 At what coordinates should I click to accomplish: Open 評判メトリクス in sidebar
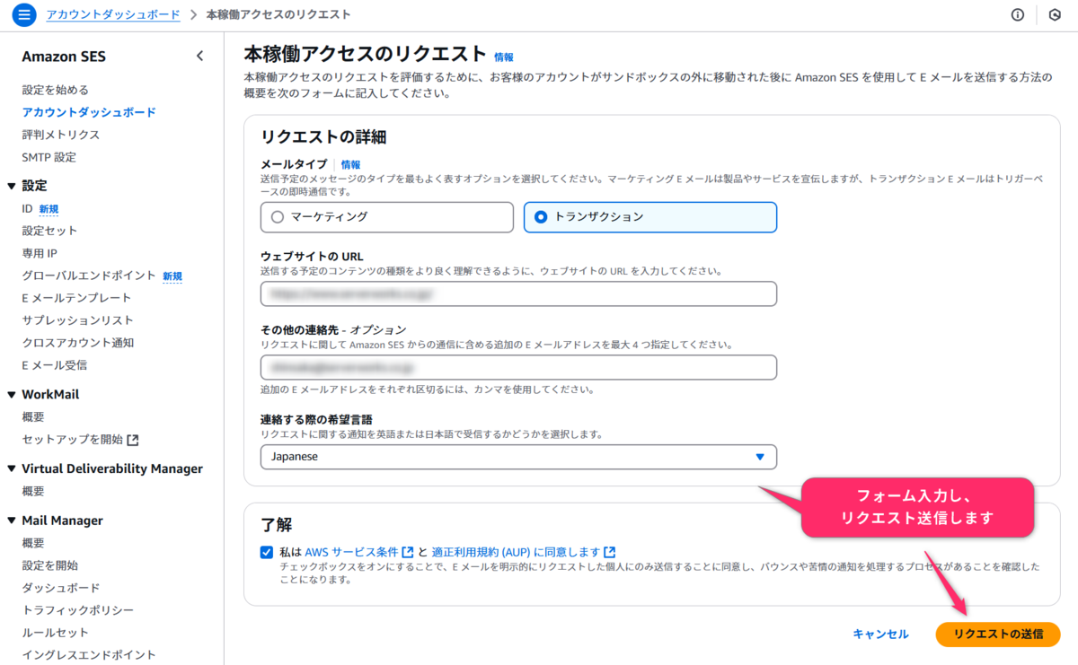click(60, 135)
